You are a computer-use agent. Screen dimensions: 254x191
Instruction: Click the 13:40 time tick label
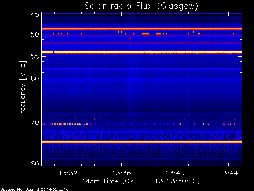[x=175, y=173]
